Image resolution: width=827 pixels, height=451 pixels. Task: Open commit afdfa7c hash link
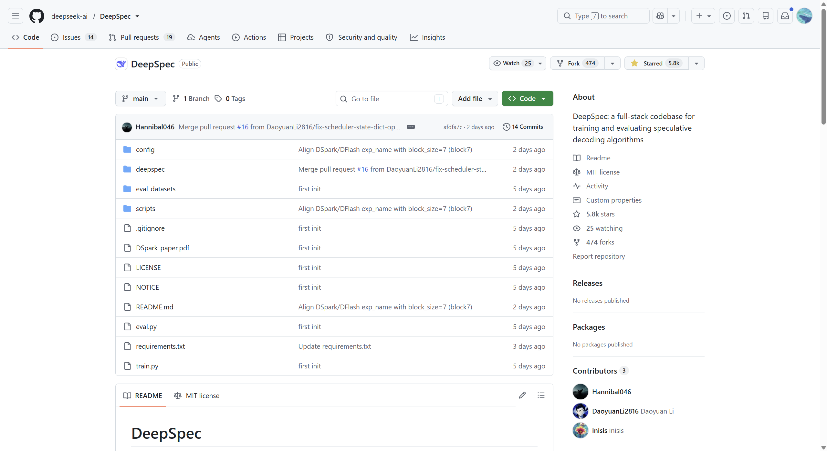453,127
